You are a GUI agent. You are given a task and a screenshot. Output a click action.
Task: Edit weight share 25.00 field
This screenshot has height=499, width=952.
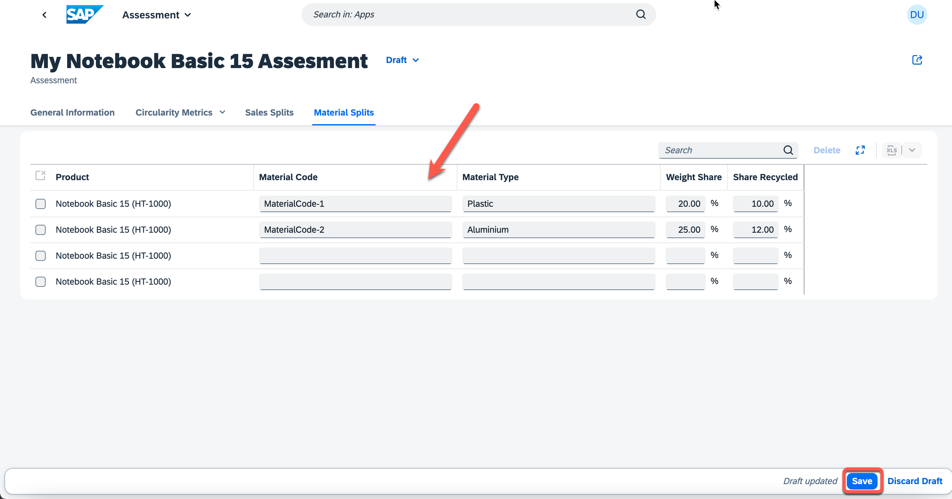point(685,230)
